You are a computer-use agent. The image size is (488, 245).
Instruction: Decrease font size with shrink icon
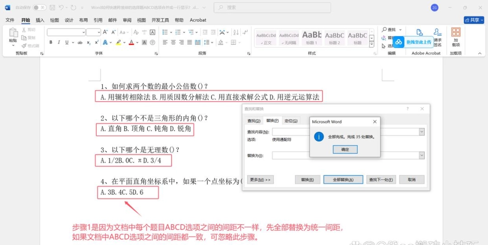(113, 32)
